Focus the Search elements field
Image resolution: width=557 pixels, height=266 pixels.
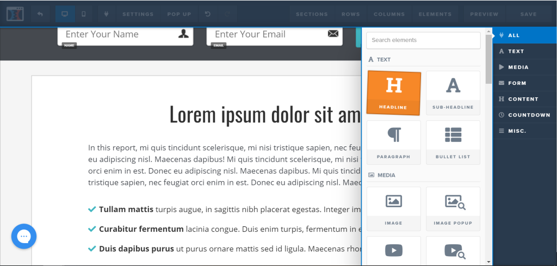coord(423,40)
